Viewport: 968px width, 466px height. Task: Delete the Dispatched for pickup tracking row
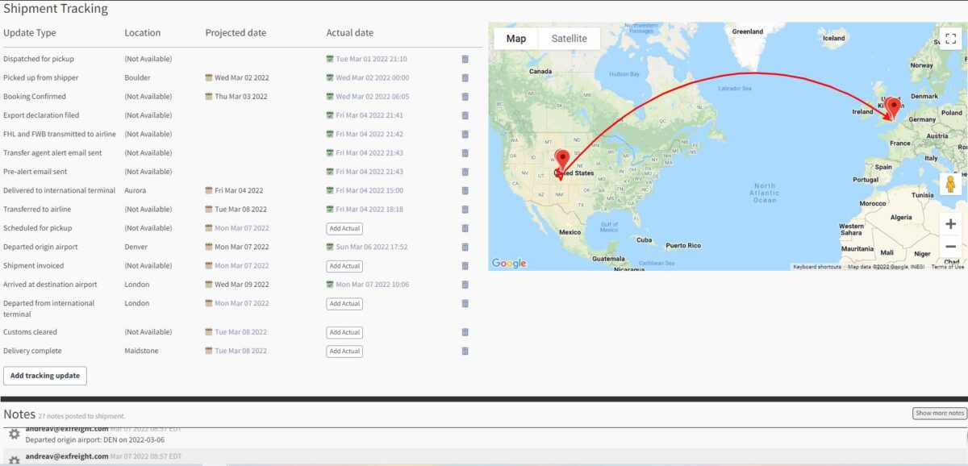coord(465,59)
